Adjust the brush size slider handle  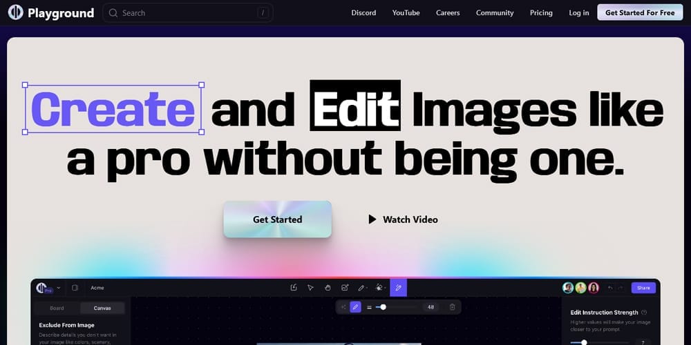383,307
